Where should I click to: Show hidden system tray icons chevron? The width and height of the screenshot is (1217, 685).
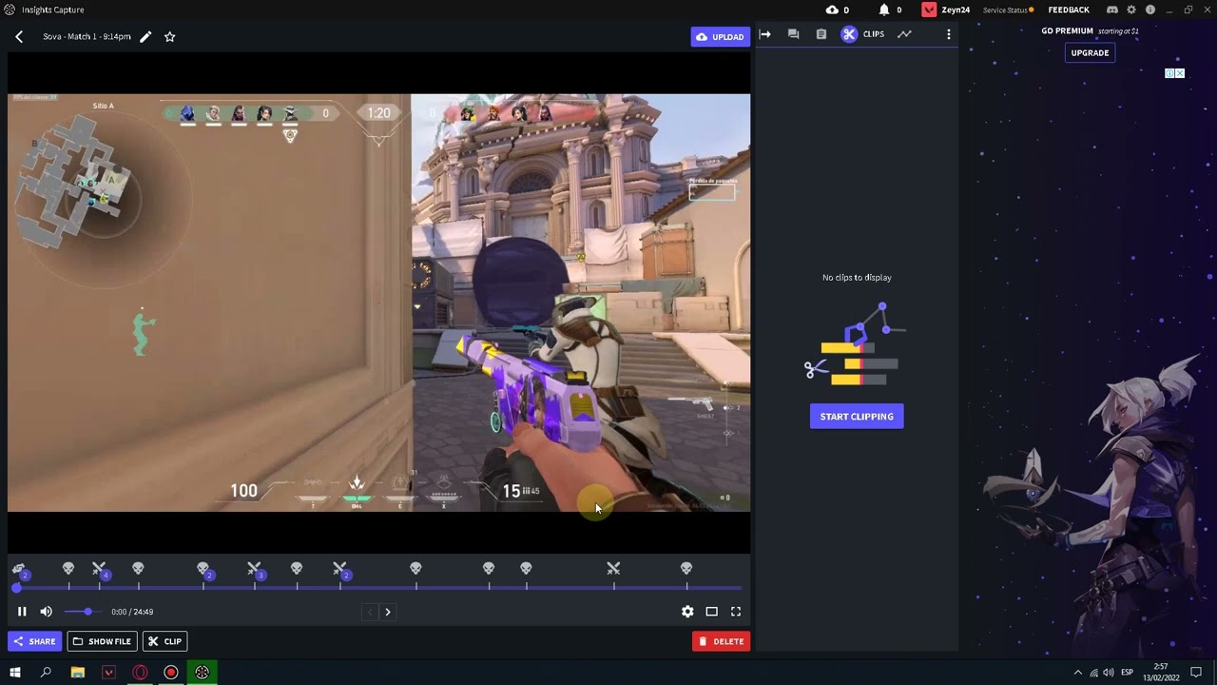click(x=1077, y=673)
